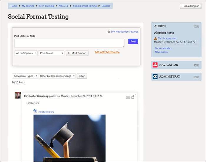Click the blue Post button
206x162 pixels.
pyautogui.click(x=133, y=41)
